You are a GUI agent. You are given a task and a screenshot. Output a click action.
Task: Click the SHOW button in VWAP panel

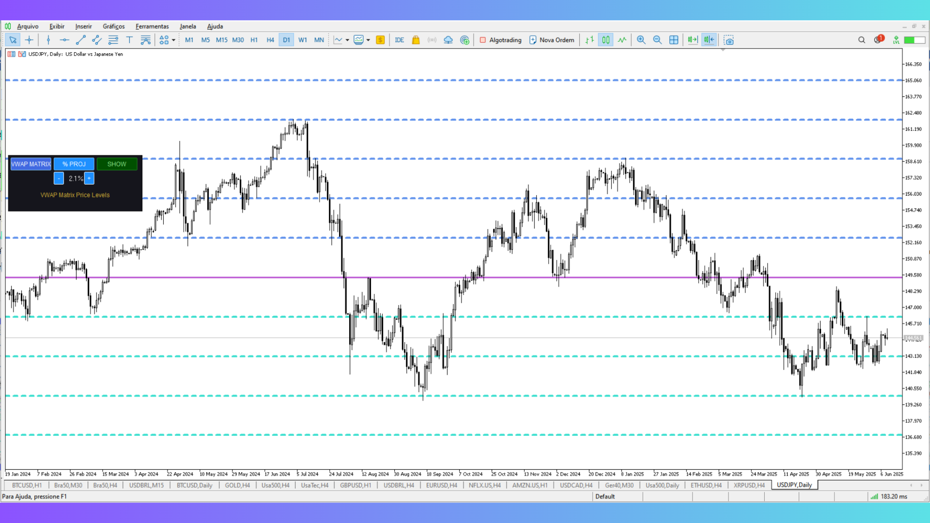[x=117, y=164]
